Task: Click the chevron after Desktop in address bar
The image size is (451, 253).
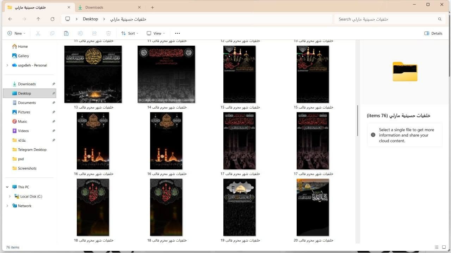Action: (x=104, y=19)
